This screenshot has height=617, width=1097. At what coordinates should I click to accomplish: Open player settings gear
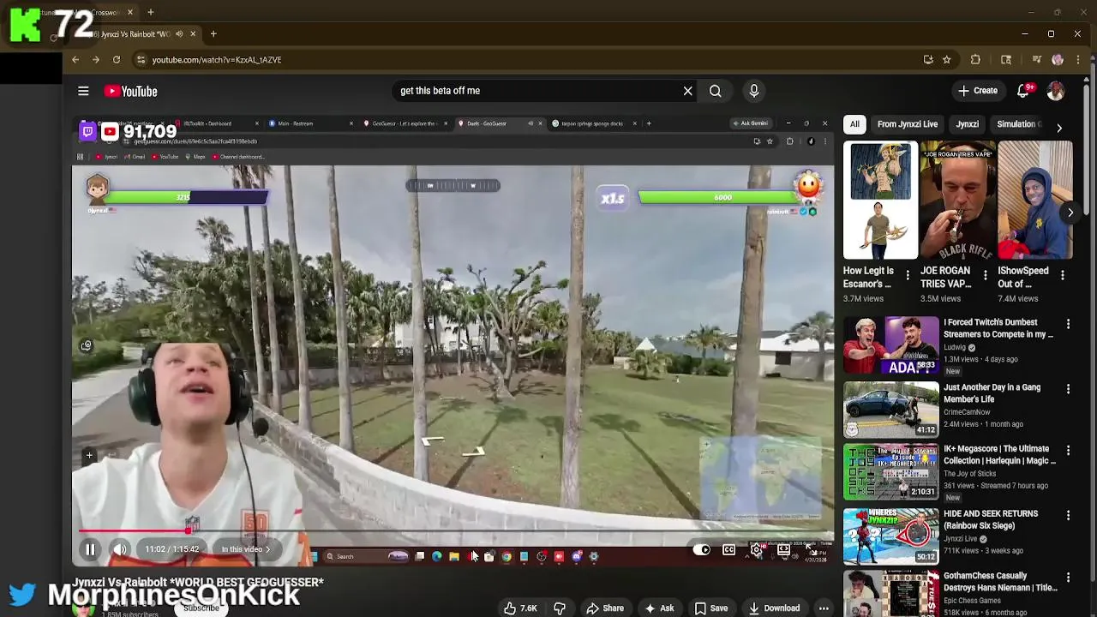756,550
